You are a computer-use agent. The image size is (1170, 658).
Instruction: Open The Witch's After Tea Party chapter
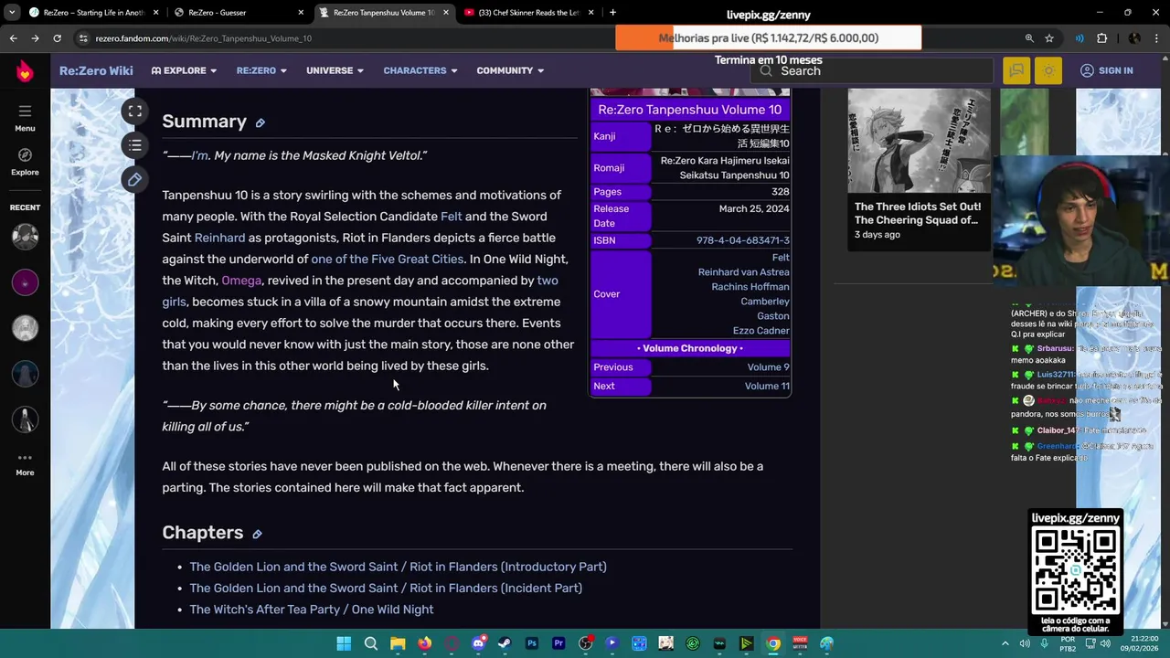312,610
